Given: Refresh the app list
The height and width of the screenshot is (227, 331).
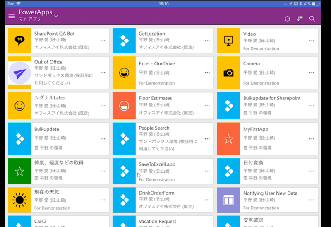Looking at the screenshot, I should point(287,19).
